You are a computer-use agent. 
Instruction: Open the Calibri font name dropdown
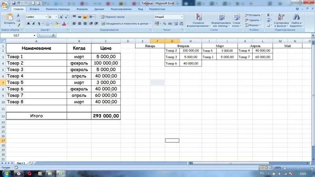[x=46, y=17]
